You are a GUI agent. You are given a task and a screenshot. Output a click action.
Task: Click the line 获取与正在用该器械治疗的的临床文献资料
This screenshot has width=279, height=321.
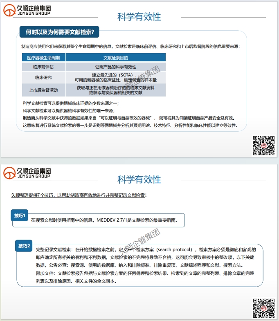116,88
